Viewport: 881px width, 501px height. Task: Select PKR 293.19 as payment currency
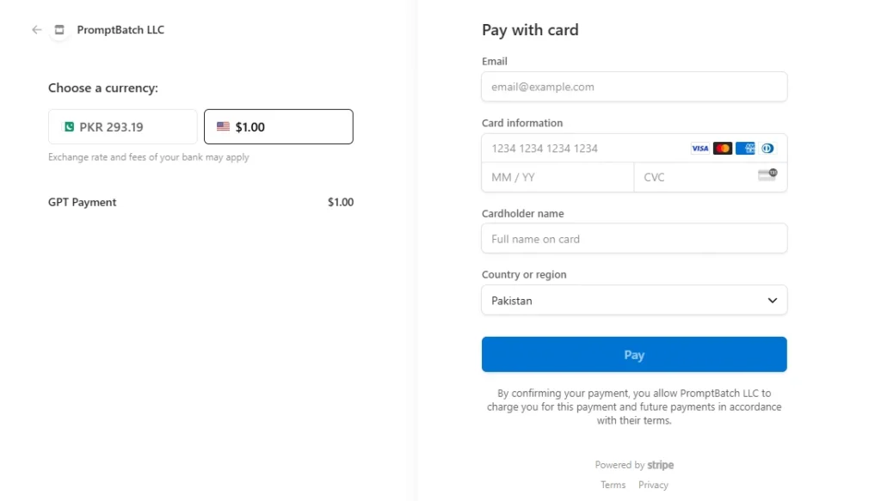pos(122,125)
